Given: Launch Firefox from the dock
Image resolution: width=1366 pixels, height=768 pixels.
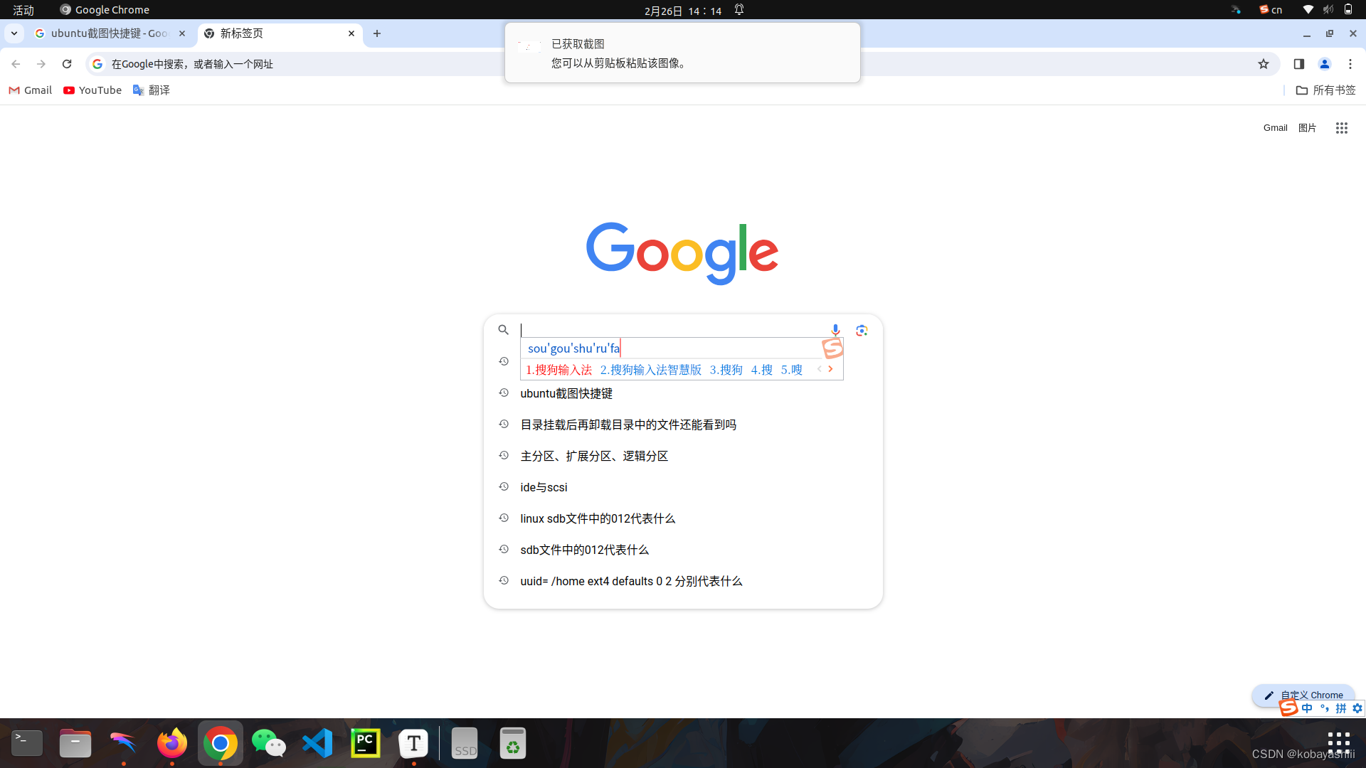Looking at the screenshot, I should [x=171, y=743].
